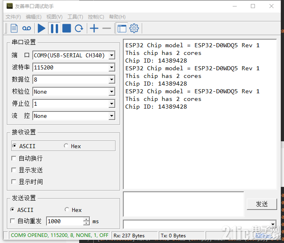This screenshot has width=284, height=243.
Task: Click the Rx: 237 Bytes status counter
Action: [129, 236]
